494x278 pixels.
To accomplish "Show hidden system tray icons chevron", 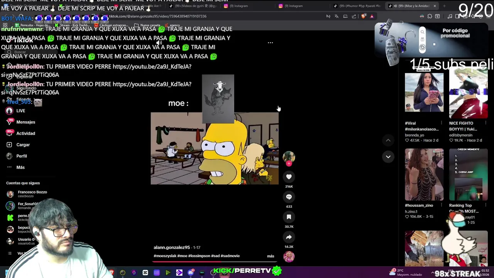I will (433, 273).
